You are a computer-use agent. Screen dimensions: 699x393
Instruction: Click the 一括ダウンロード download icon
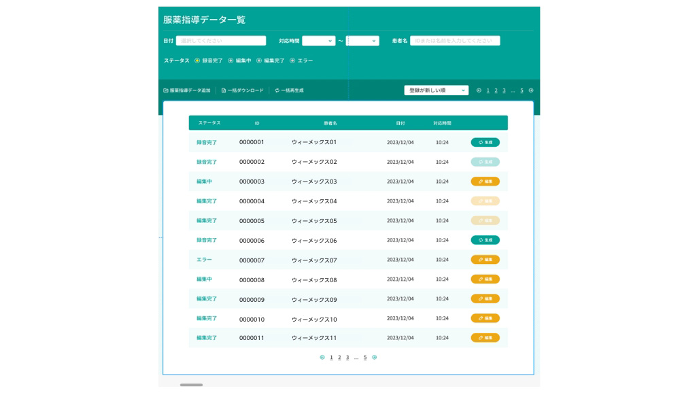224,90
